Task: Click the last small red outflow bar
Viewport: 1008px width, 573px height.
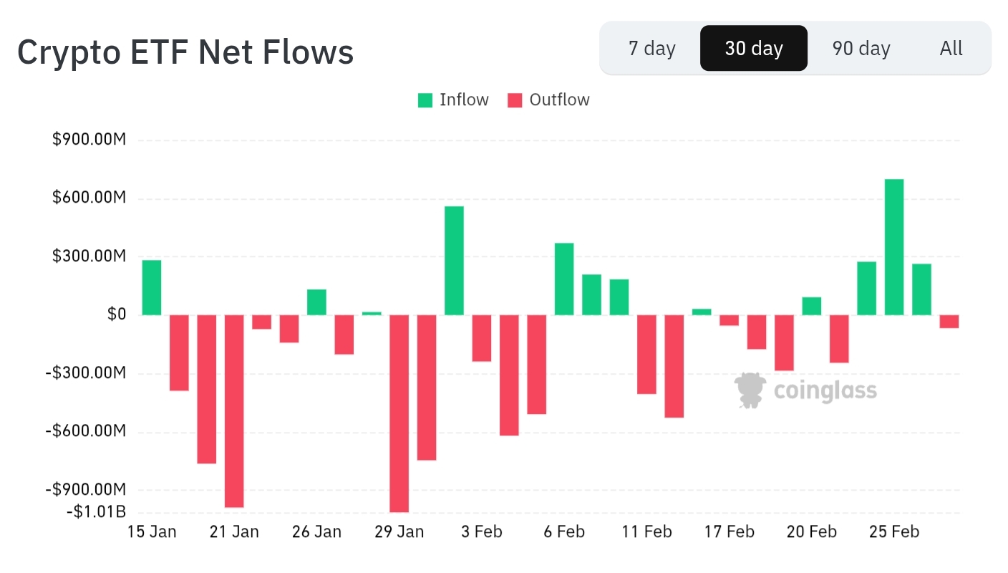Action: [x=949, y=322]
